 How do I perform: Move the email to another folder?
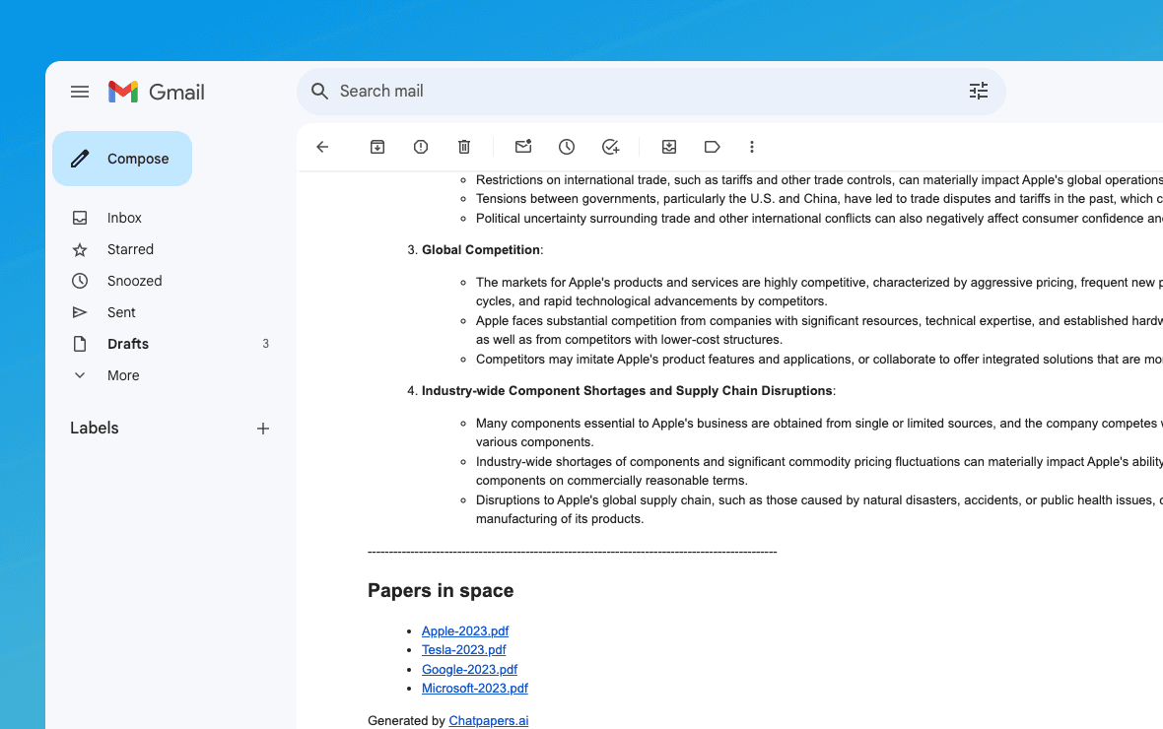669,147
